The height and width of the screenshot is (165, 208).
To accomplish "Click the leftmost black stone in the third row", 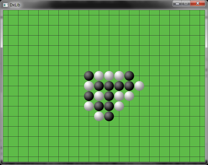I will (89, 96).
